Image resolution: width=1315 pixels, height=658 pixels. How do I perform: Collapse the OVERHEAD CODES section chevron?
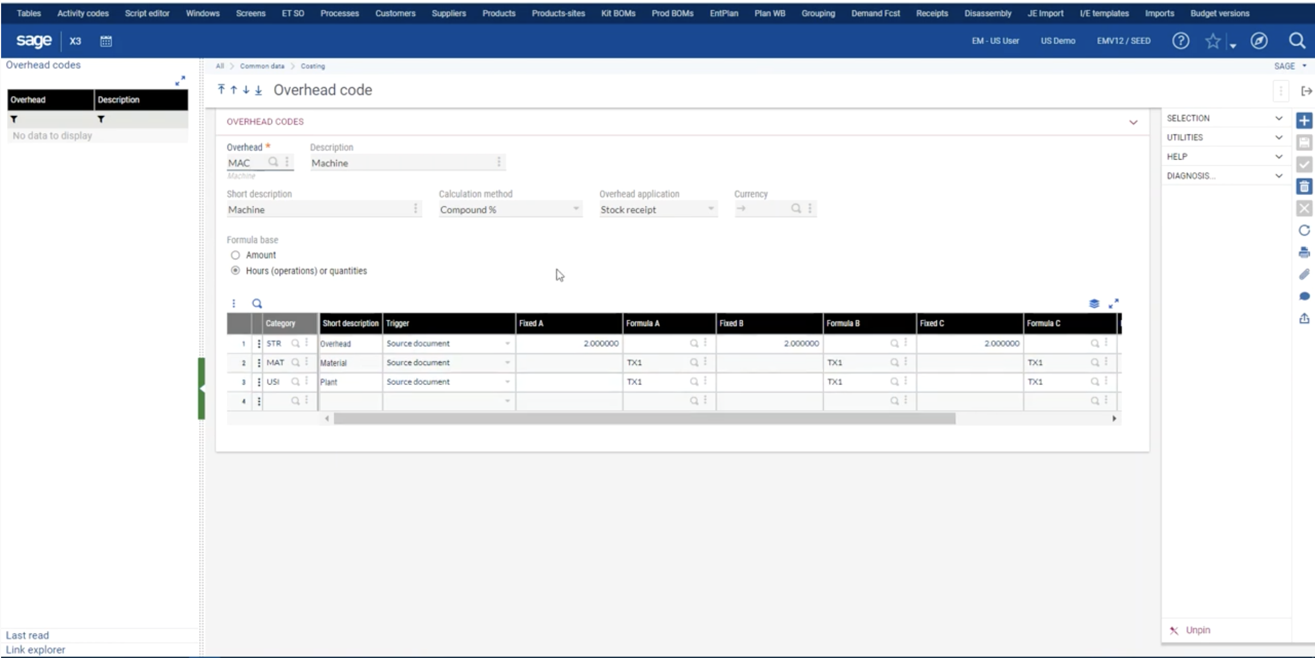pos(1134,122)
